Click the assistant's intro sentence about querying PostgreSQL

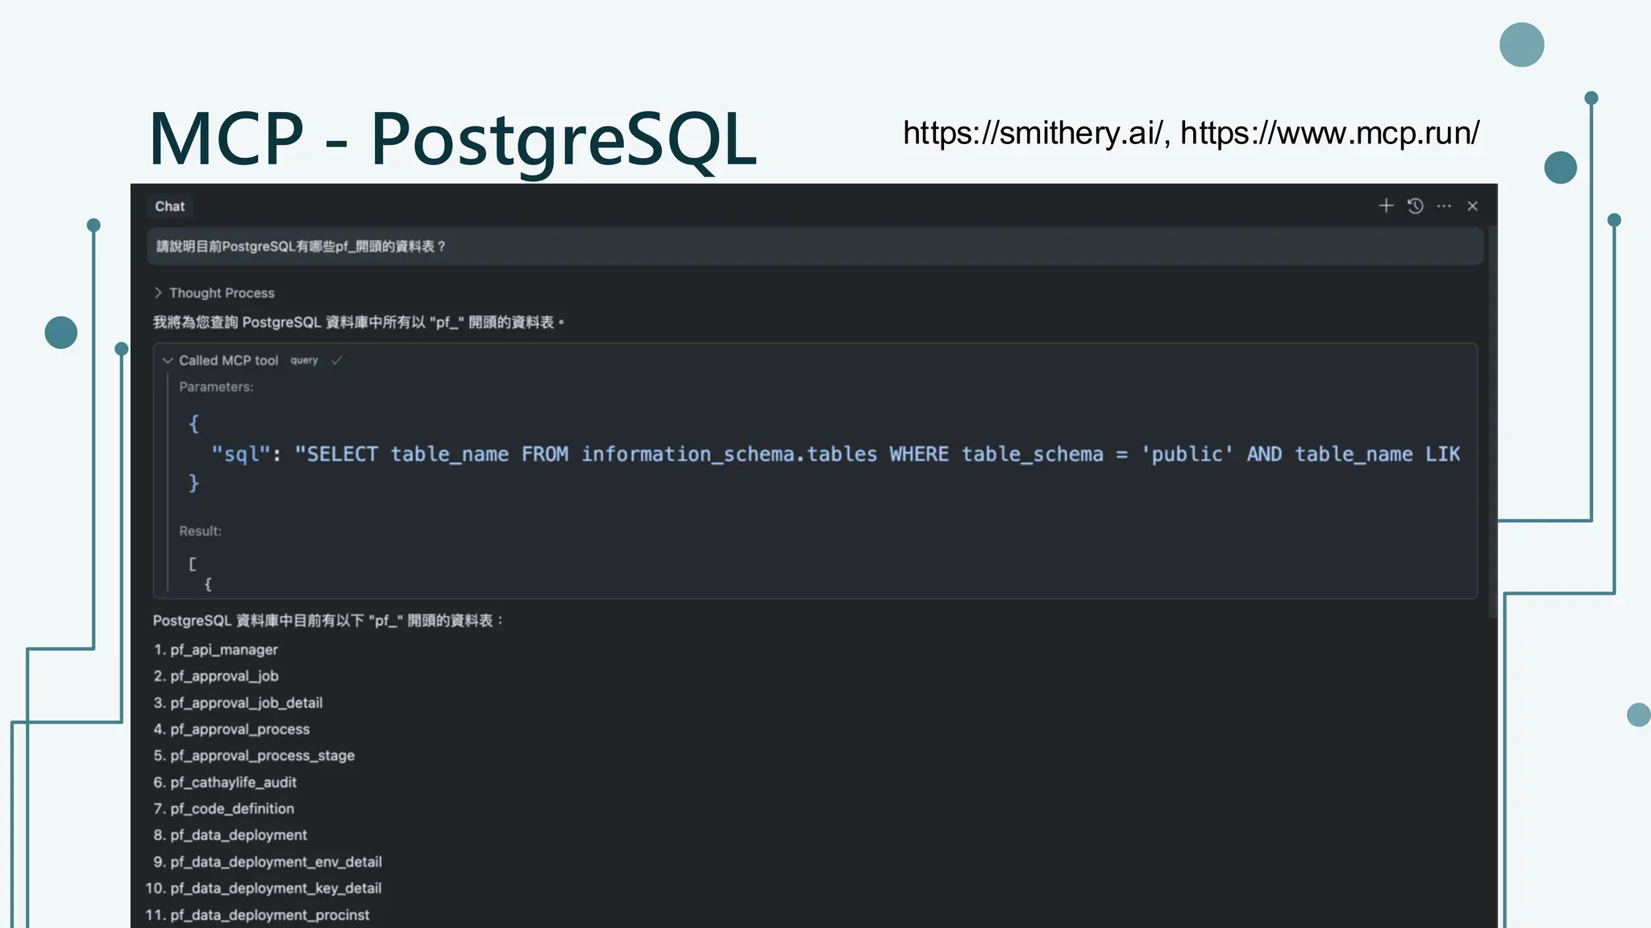coord(358,323)
